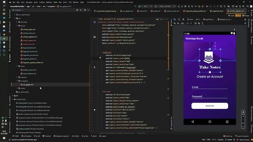Click the select opened file target icon
The width and height of the screenshot is (253, 142).
point(77,10)
